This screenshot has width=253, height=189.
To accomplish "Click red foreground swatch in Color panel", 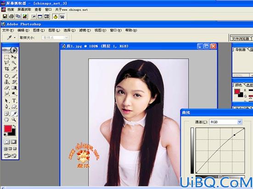I will 237,92.
